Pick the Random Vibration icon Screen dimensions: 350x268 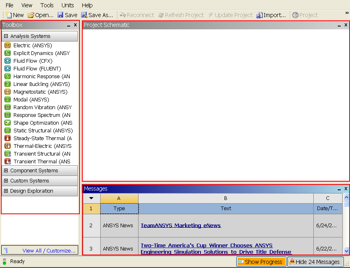[x=7, y=108]
